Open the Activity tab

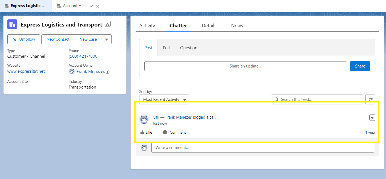tap(147, 26)
